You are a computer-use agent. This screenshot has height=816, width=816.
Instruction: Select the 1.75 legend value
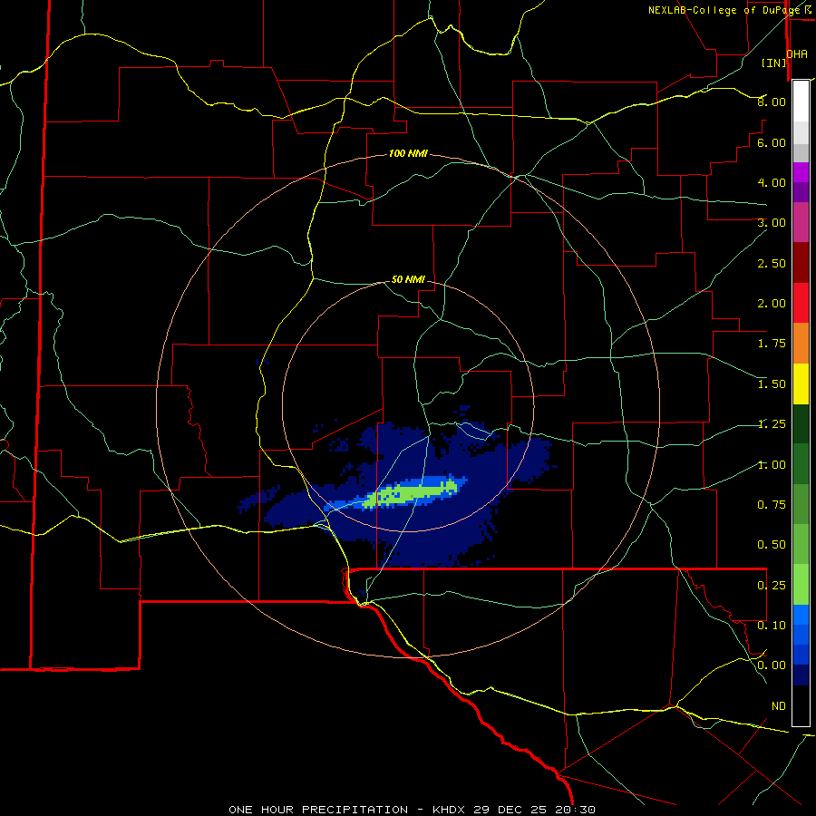click(772, 344)
